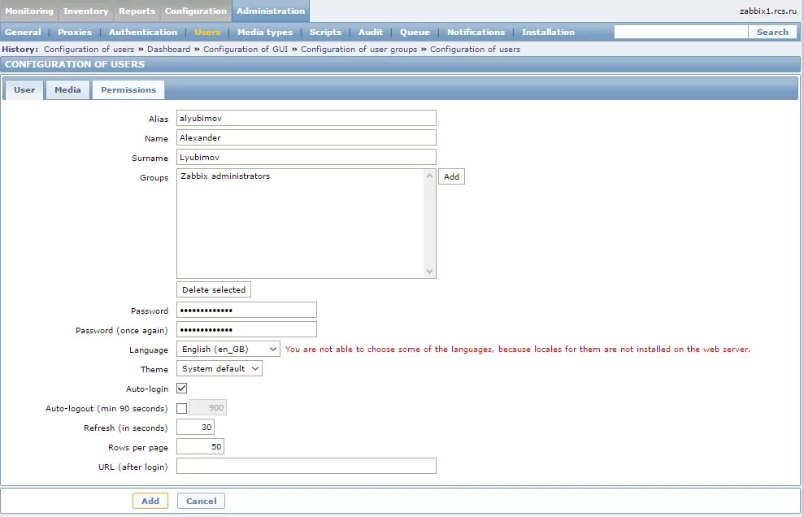
Task: Select the Inventory menu item
Action: (x=85, y=11)
